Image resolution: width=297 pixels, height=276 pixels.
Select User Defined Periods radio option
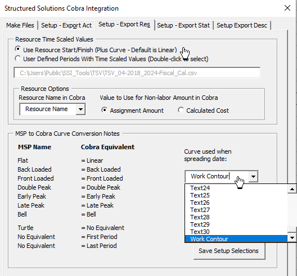[18, 58]
